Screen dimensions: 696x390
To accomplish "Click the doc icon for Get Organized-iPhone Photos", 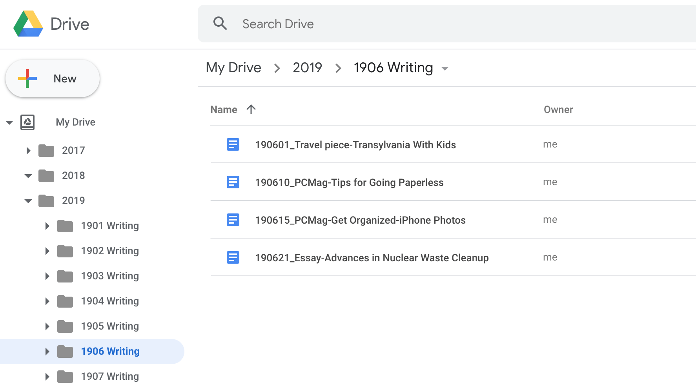I will [233, 220].
